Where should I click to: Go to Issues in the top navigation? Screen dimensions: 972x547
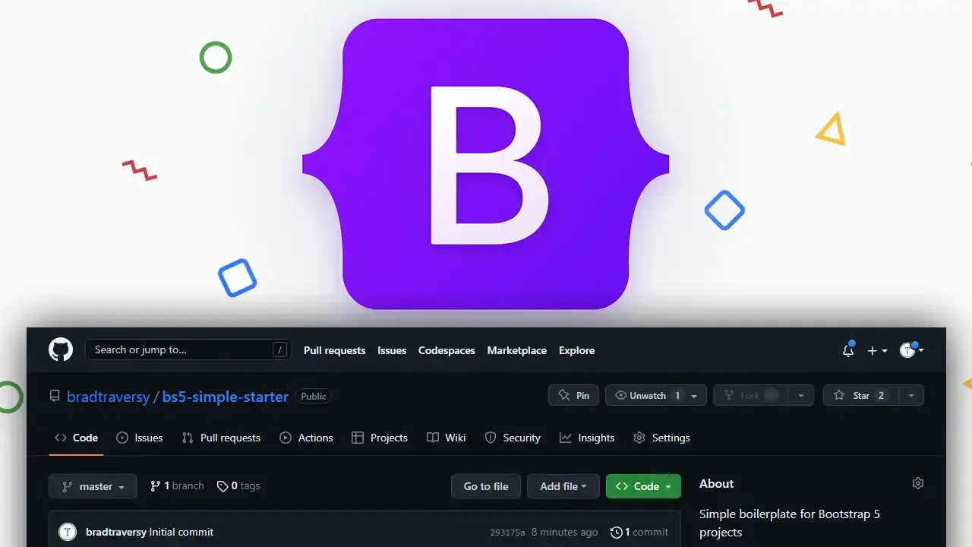392,351
